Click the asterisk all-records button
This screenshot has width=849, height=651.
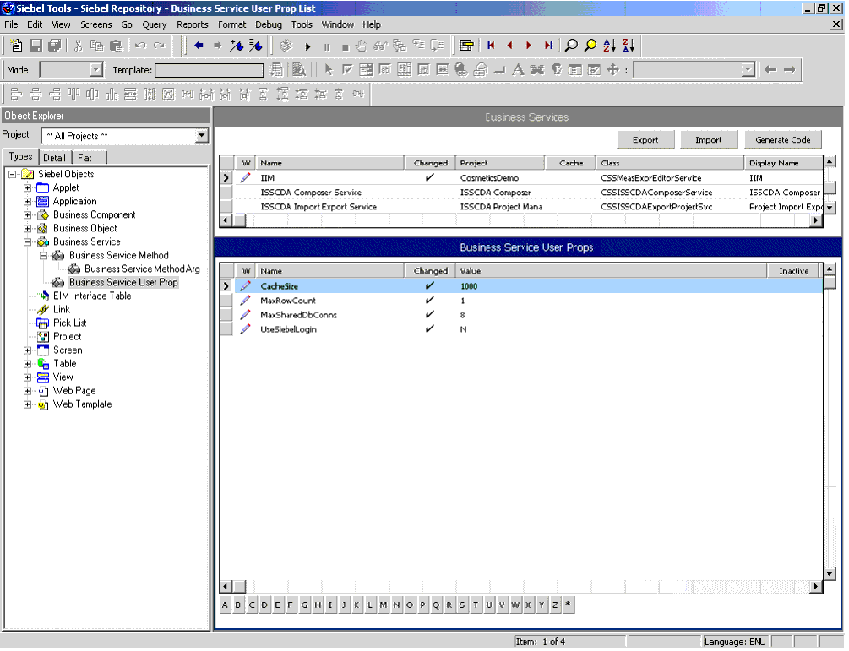click(x=568, y=605)
